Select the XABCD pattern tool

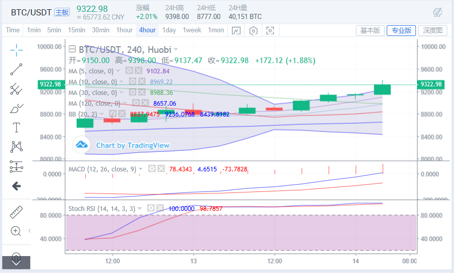pos(16,147)
